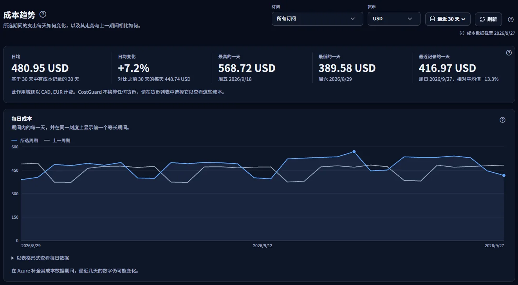
Task: Click refresh arrows icon in 刷新 button
Action: [482, 19]
